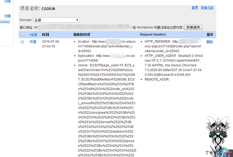Tick the select-all checkbox in table header
This screenshot has width=233, height=157.
point(23,35)
